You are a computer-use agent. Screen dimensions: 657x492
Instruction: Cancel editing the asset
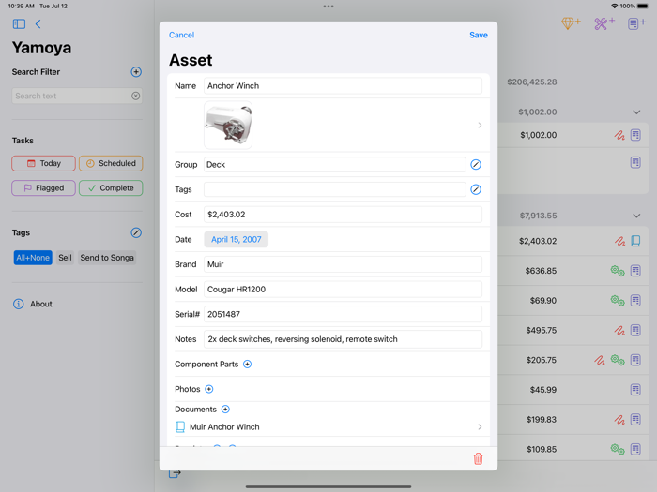coord(181,36)
